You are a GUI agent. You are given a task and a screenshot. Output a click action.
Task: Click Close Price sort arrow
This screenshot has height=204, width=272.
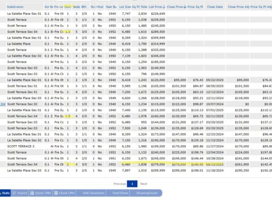coord(185,7)
